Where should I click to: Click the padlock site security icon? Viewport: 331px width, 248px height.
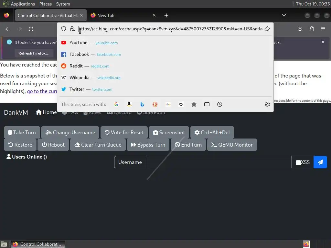(x=72, y=29)
